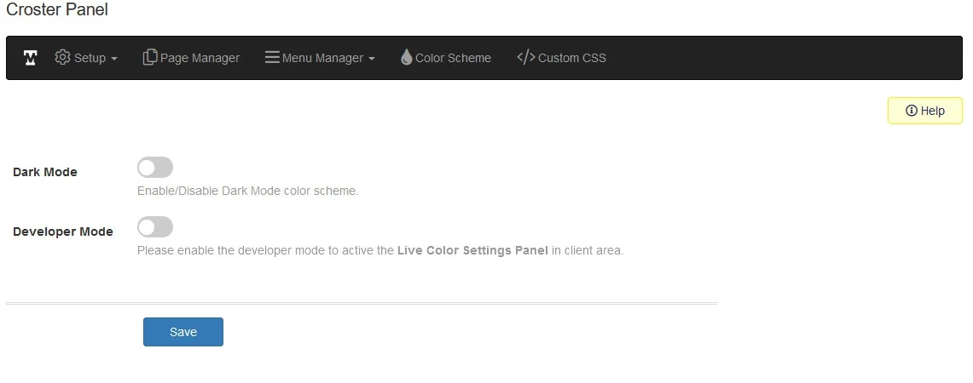Click the Page Manager copy icon
Viewport: 973px width, 383px height.
pos(150,57)
